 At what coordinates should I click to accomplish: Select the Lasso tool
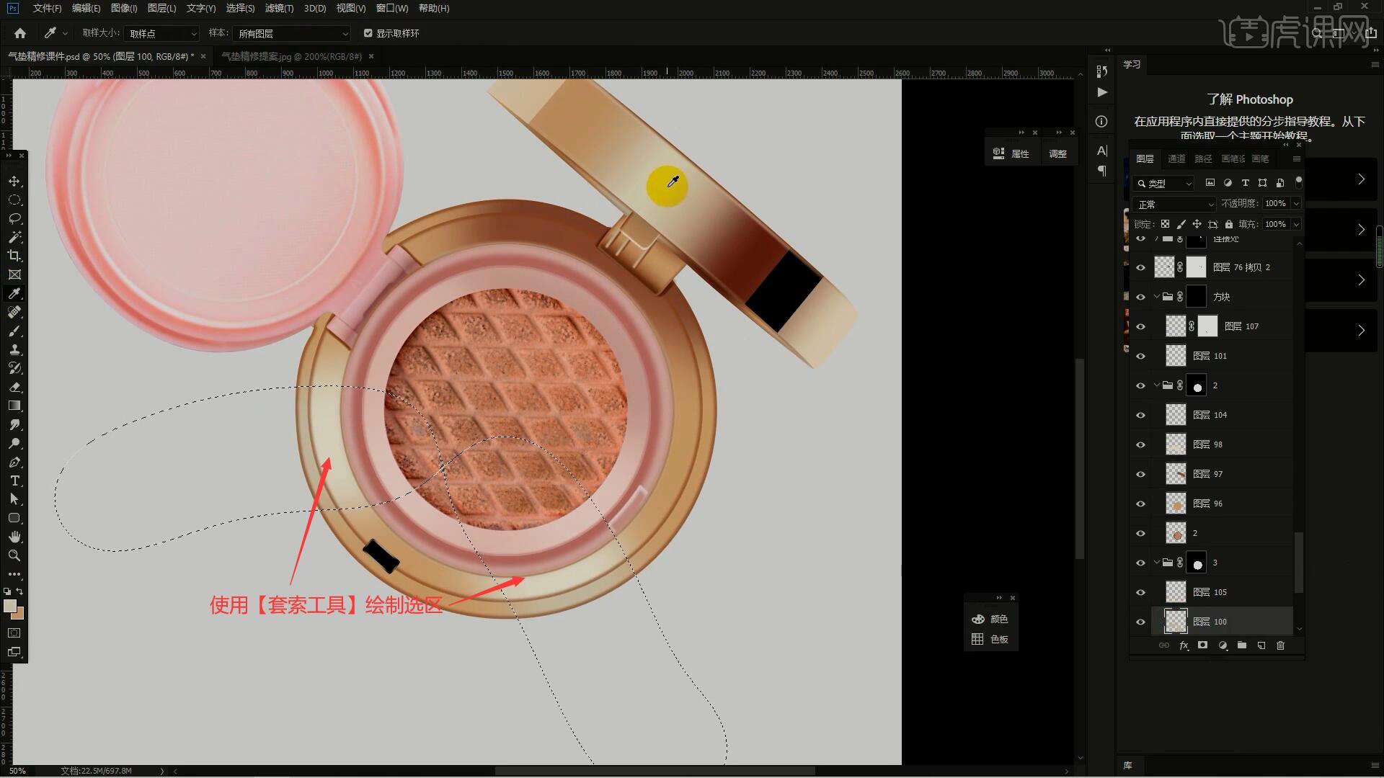(x=14, y=218)
